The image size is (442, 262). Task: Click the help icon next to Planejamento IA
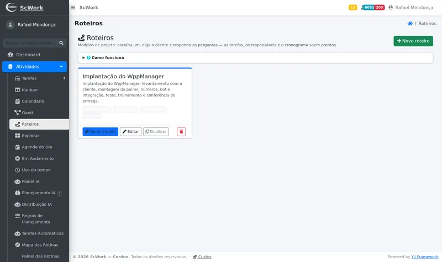point(59,194)
